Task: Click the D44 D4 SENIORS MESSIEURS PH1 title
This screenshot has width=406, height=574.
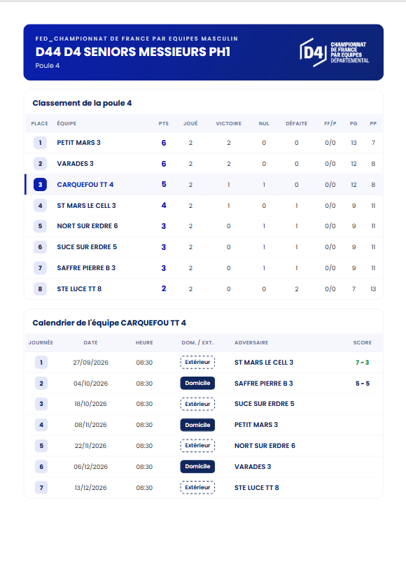Action: (133, 52)
